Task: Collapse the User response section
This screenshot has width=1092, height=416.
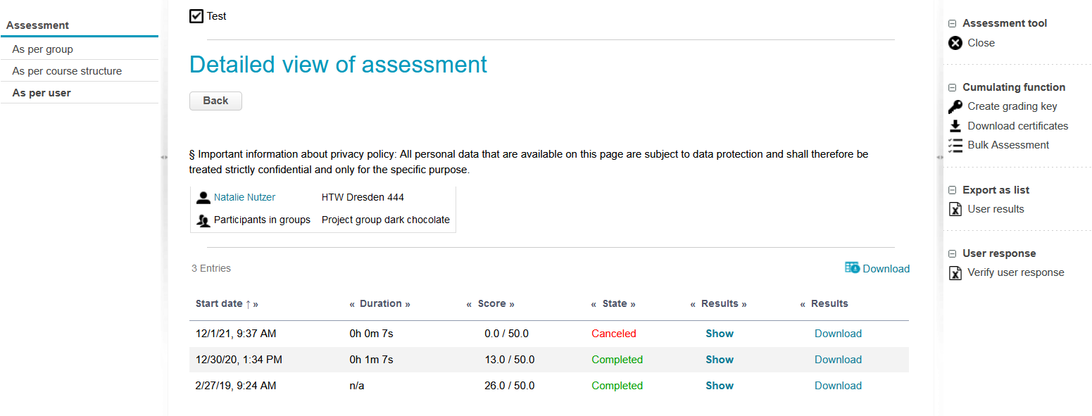Action: (x=952, y=253)
